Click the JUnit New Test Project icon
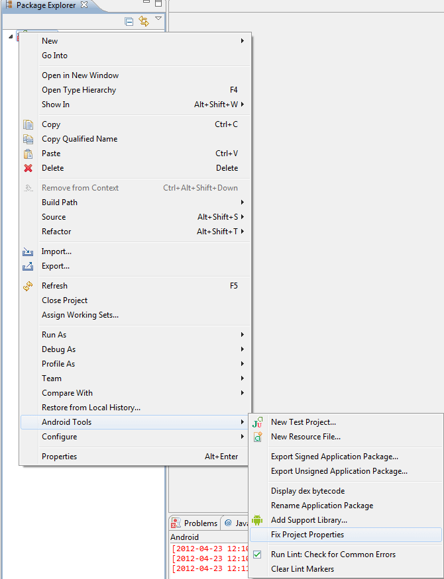Viewport: 444px width, 579px height. tap(256, 422)
